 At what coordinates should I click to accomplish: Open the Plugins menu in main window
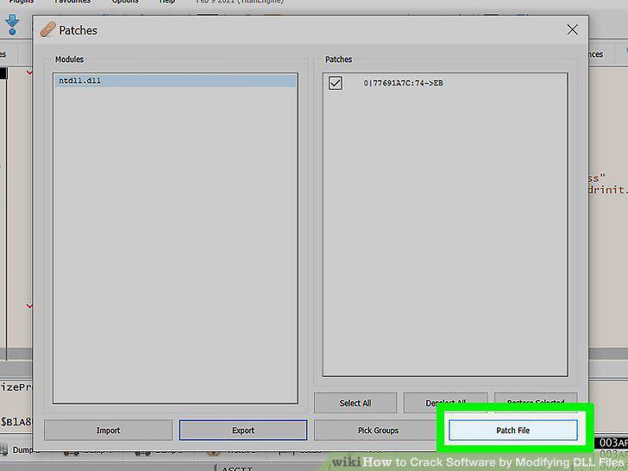22,2
